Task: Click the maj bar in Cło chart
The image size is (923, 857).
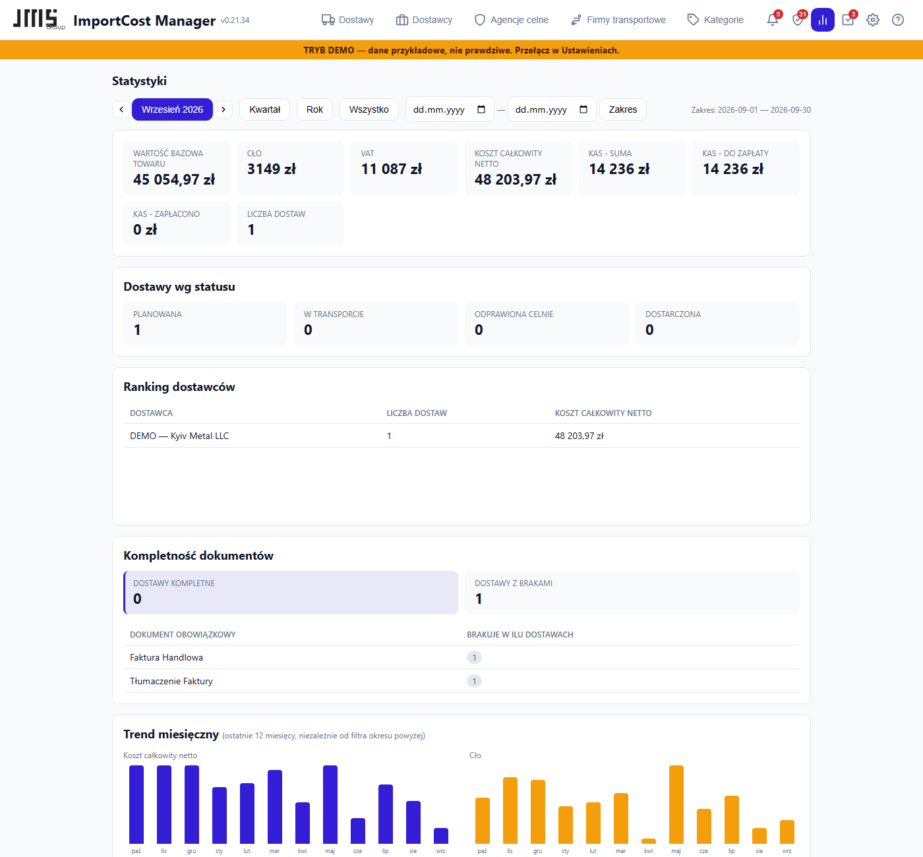Action: pos(676,804)
